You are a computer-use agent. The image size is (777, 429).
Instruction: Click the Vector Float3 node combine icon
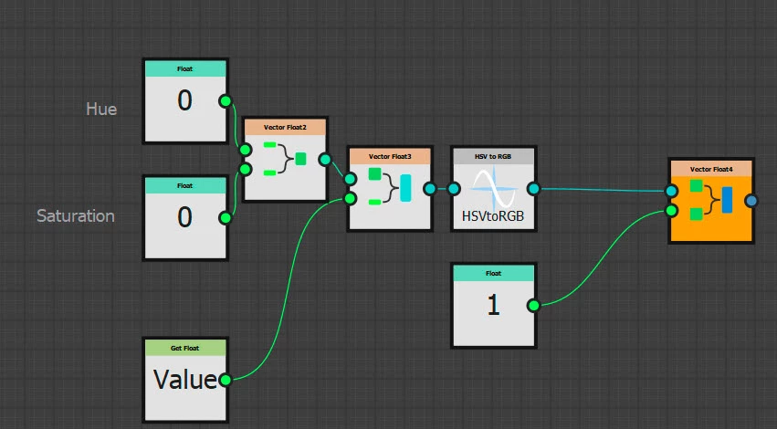tap(390, 187)
